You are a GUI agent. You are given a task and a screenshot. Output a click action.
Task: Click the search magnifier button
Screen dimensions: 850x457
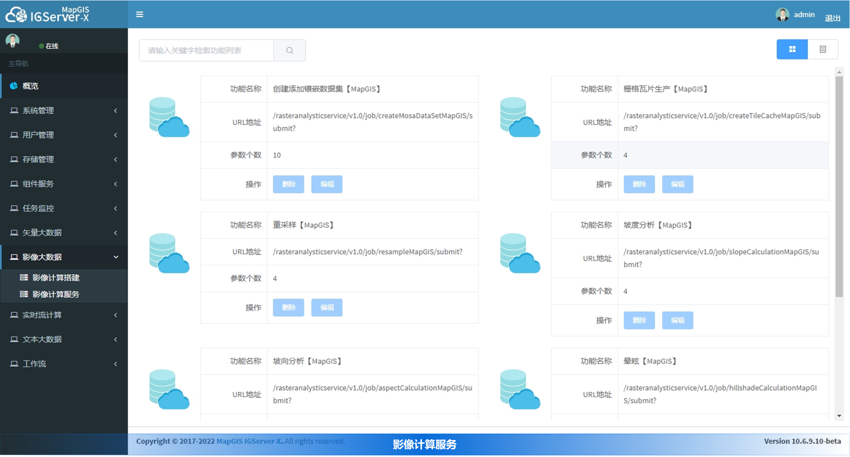(x=290, y=50)
